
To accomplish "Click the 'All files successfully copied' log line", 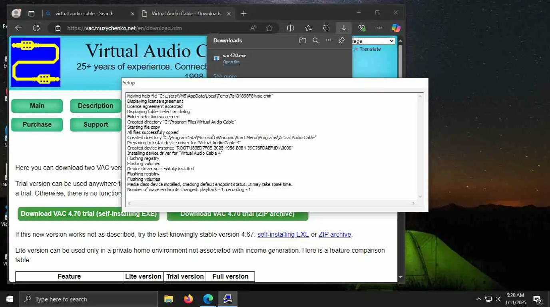I will (x=153, y=132).
